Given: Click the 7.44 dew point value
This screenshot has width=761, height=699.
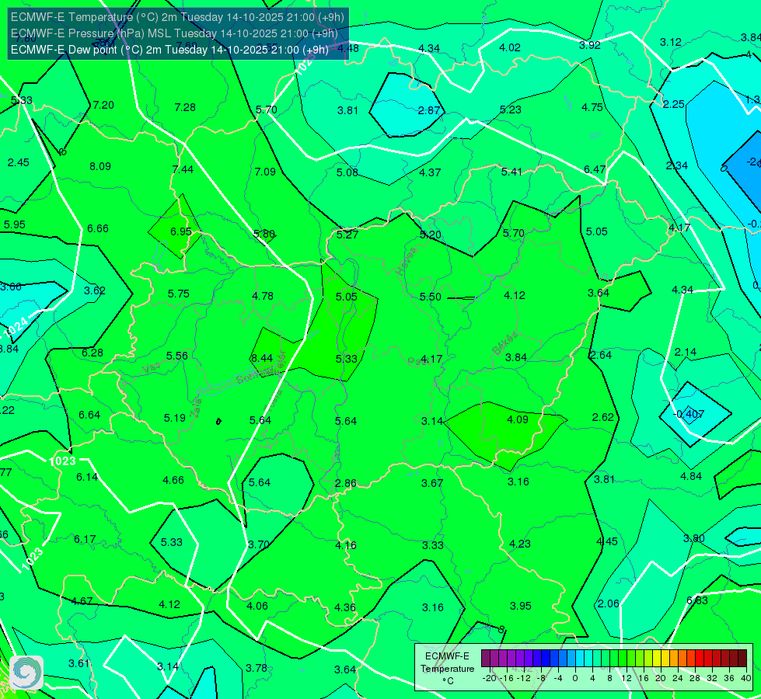Looking at the screenshot, I should point(183,169).
